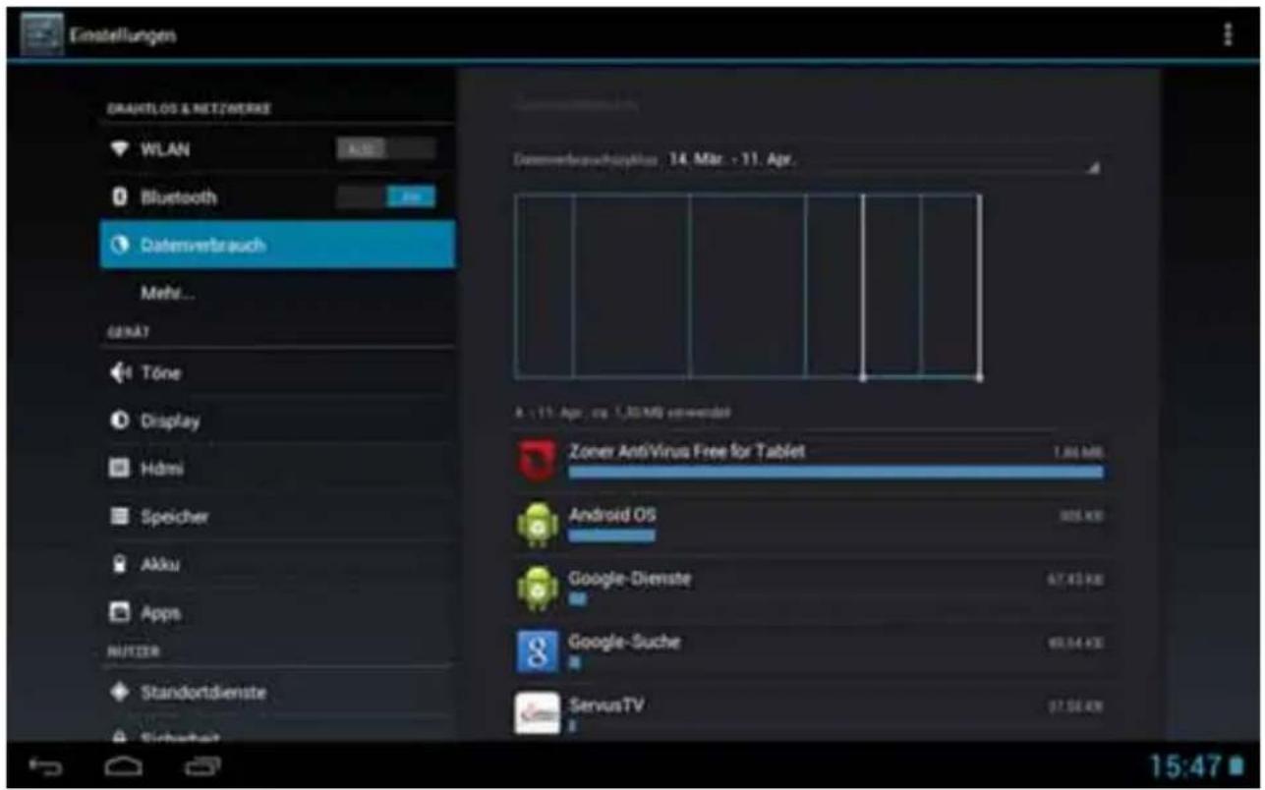Click the Bluetooth icon
Viewport: 1265px width, 790px height.
(x=120, y=197)
